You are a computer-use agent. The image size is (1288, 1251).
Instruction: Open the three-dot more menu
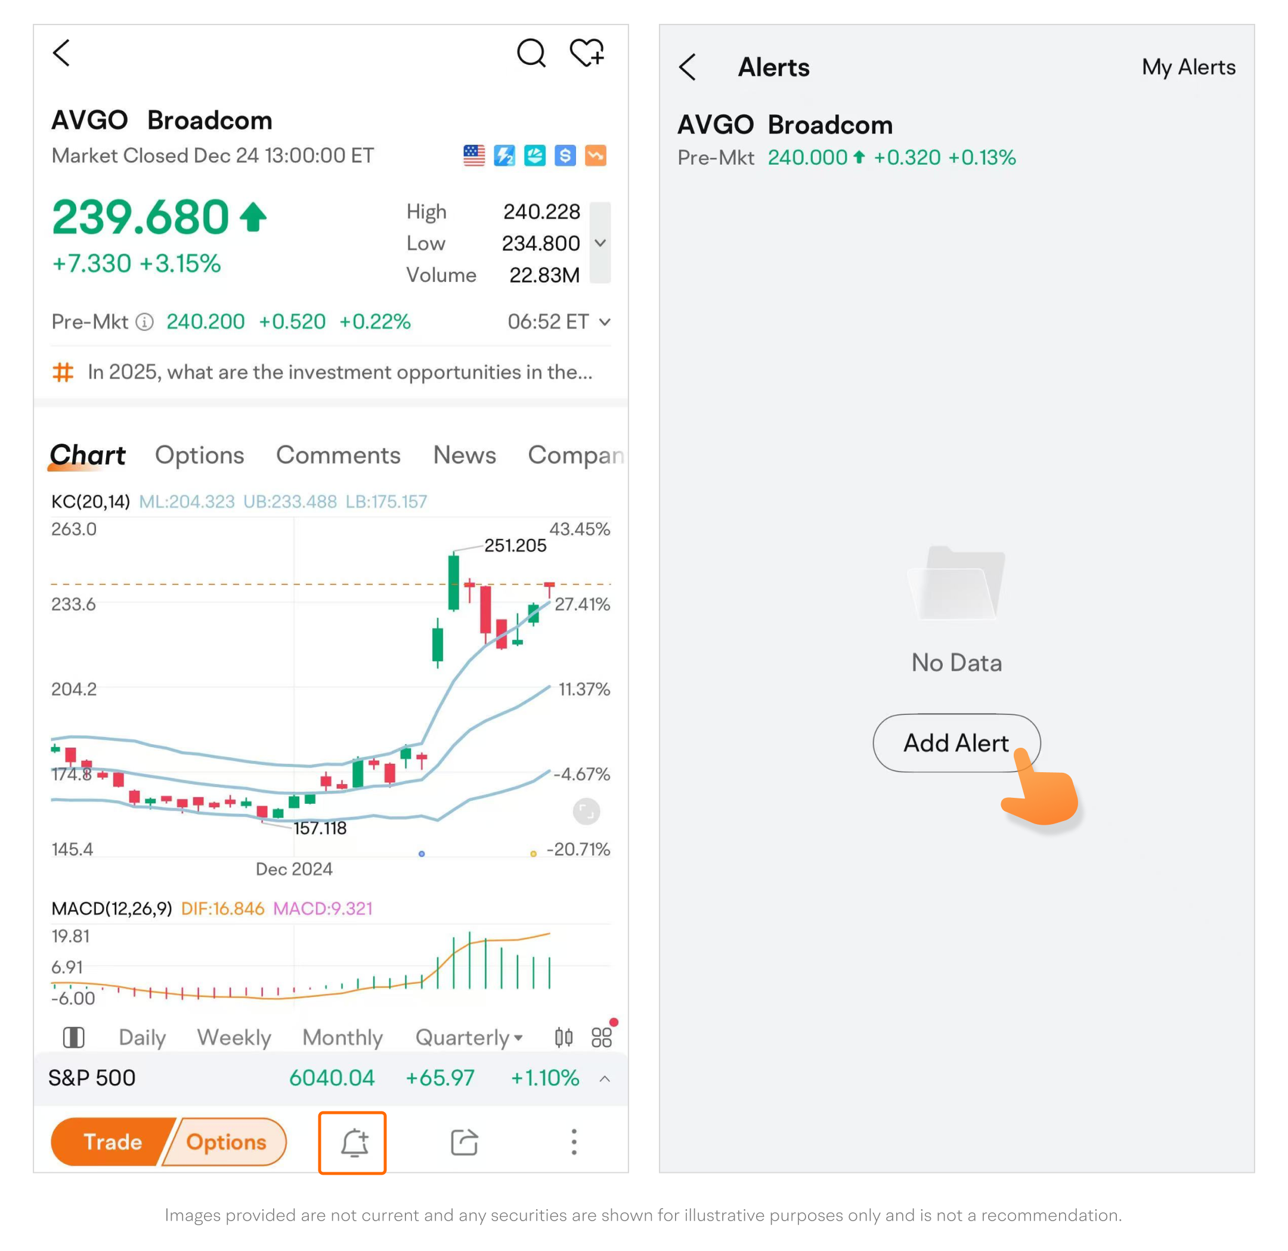[574, 1142]
